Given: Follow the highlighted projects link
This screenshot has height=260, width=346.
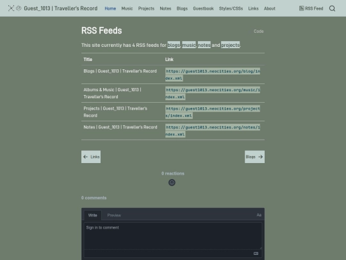Looking at the screenshot, I should point(231,45).
